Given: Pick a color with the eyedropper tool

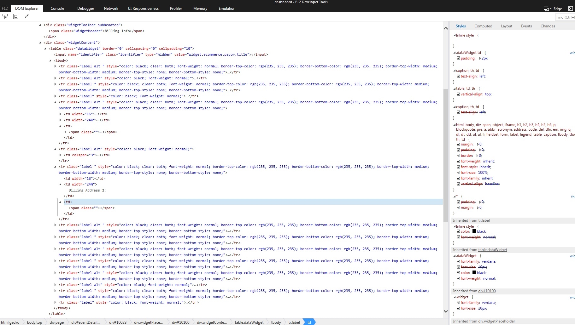Looking at the screenshot, I should [27, 16].
